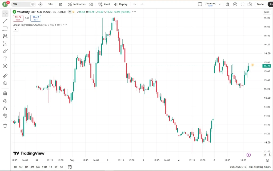Open the indicator templates grid icon
273x171 pixels.
coord(91,4)
